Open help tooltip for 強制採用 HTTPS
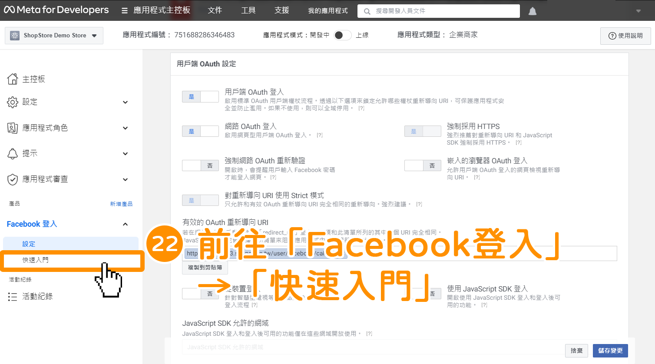The image size is (655, 364). (x=519, y=142)
